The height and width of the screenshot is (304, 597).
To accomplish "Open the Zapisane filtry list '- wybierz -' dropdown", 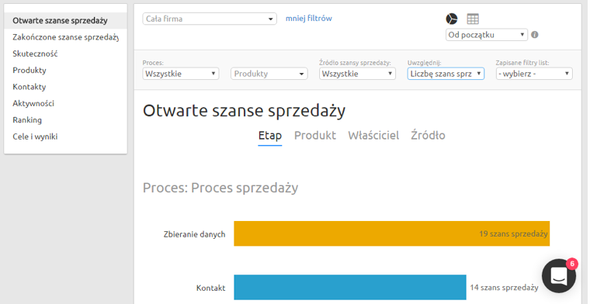I will coord(534,74).
